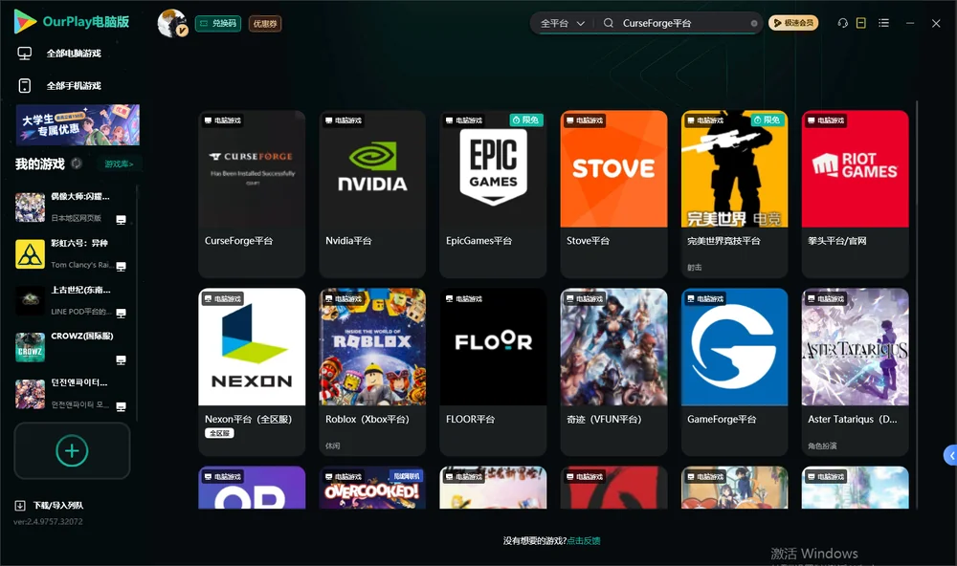Open the Aster Tatariqus game card
The width and height of the screenshot is (957, 566).
[855, 372]
